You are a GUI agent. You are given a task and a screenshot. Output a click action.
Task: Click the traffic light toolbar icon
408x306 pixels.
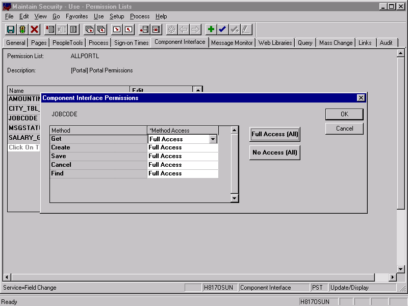(x=22, y=29)
